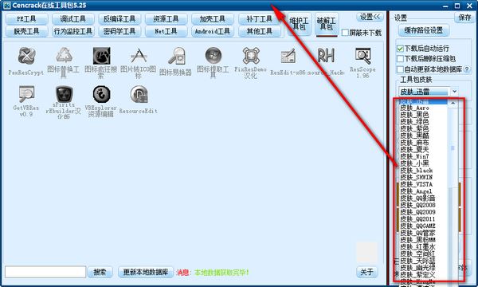Open 行为监控工具 category
Screen dimensions: 478x287
pyautogui.click(x=72, y=31)
